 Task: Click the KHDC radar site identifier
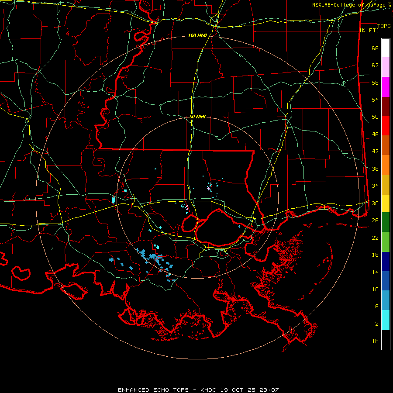(x=209, y=390)
